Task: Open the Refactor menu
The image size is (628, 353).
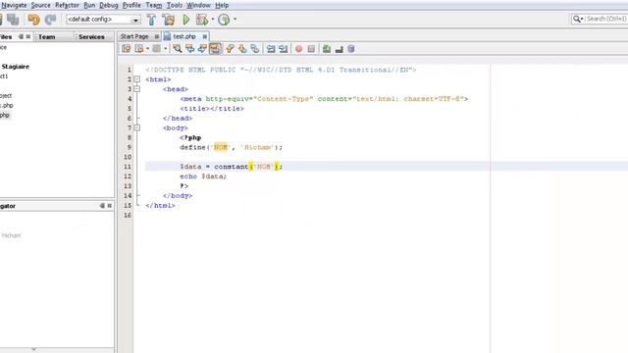Action: 67,5
